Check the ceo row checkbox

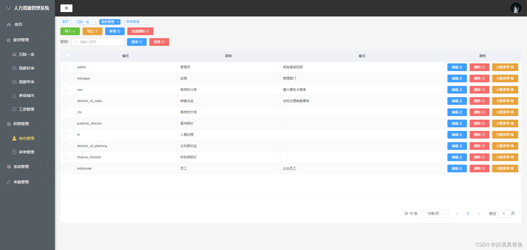(x=65, y=89)
